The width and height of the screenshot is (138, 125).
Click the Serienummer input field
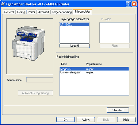pos(40,80)
